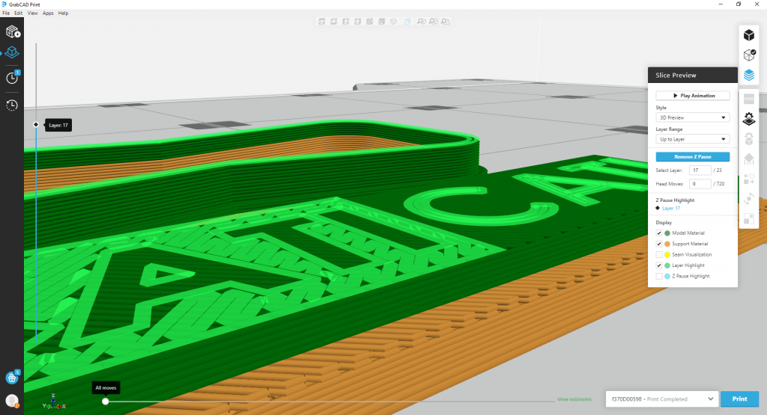This screenshot has height=415, width=767.
Task: Enable the Seam Visualization checkbox
Action: [x=659, y=255]
